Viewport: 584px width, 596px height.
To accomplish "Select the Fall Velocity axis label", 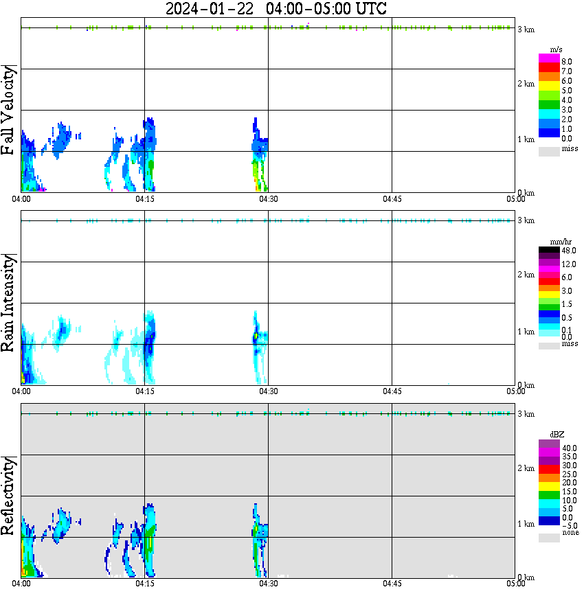I will pos(8,110).
